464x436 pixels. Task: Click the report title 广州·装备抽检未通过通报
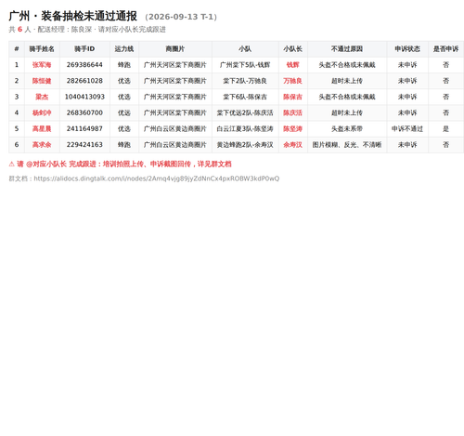pyautogui.click(x=72, y=16)
